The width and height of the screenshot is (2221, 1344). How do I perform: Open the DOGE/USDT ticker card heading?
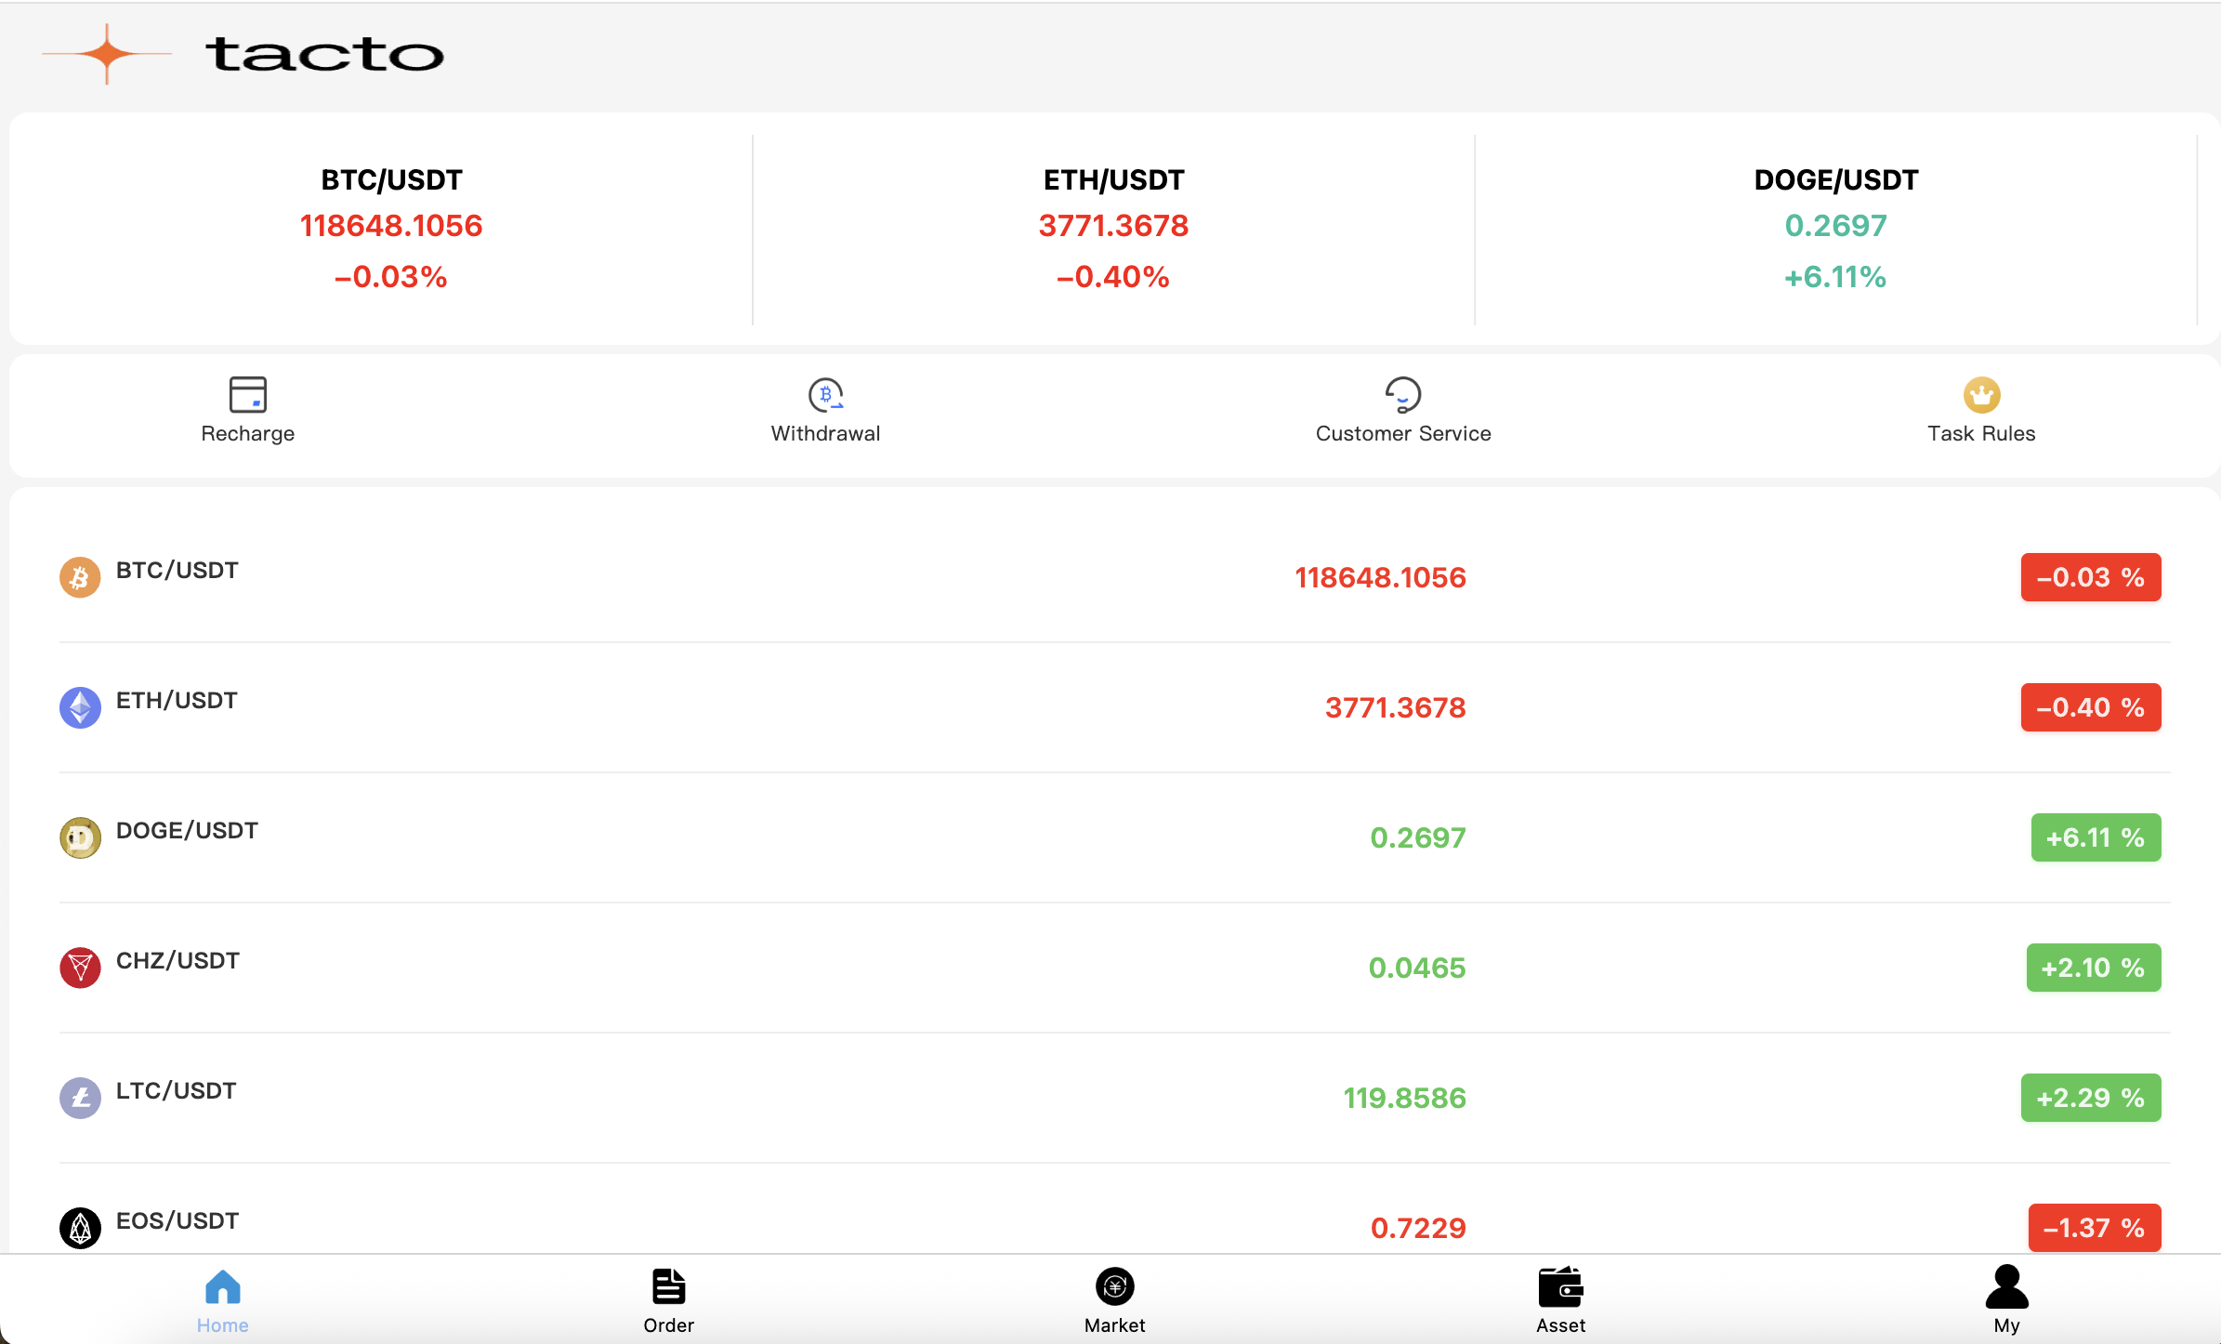1835,180
